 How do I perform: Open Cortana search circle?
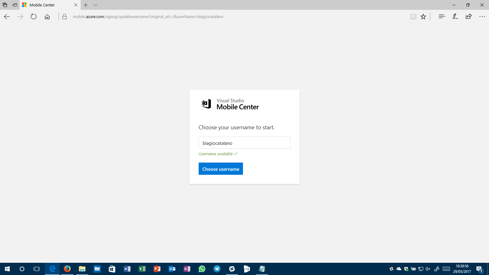click(22, 269)
